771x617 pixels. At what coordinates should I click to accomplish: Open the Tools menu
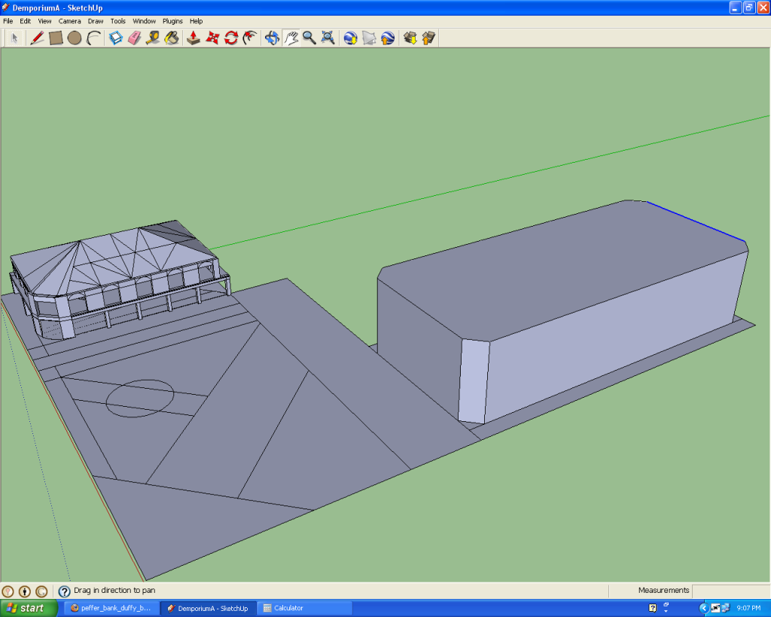pos(117,21)
